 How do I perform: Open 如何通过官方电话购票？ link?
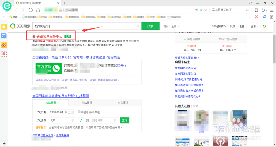(x=189, y=90)
